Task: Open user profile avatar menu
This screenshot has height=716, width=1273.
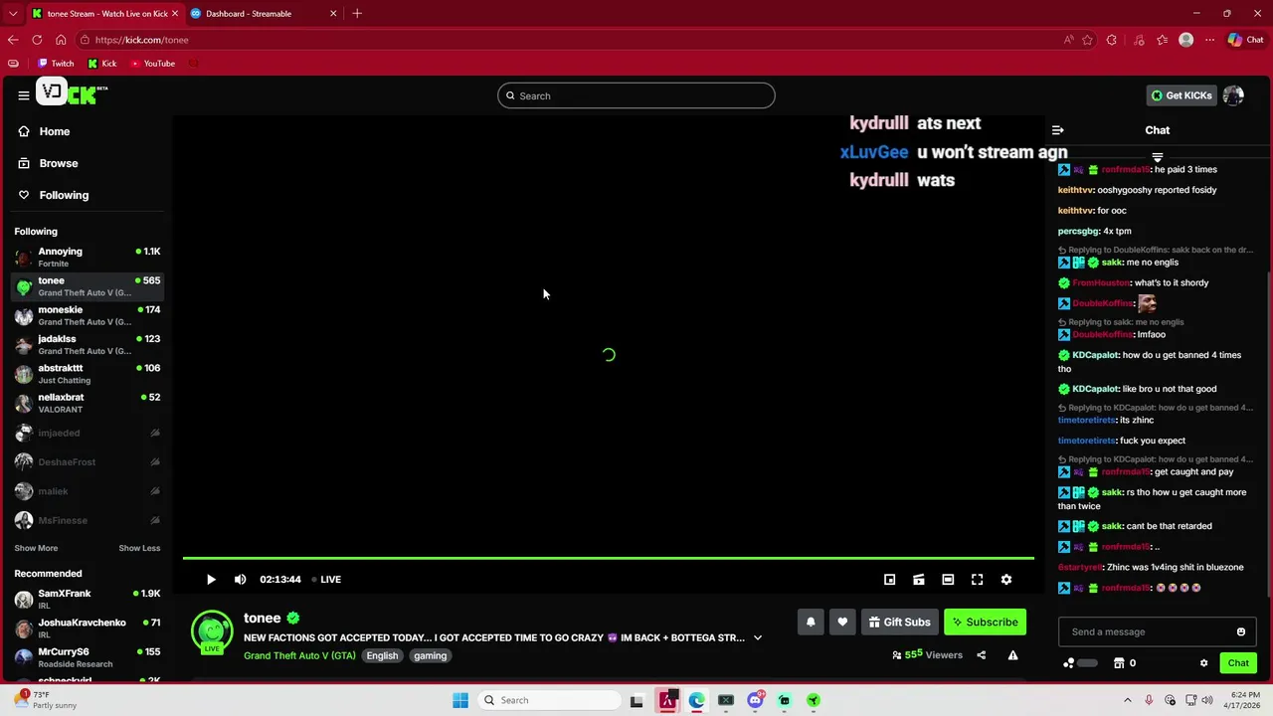Action: [x=1233, y=95]
